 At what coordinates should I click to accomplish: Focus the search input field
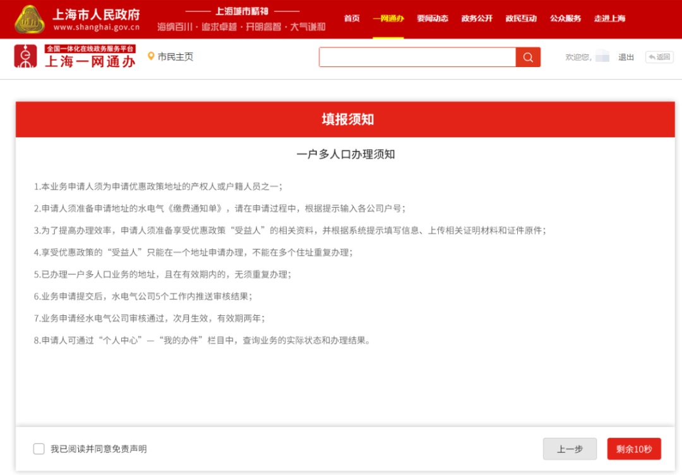417,57
